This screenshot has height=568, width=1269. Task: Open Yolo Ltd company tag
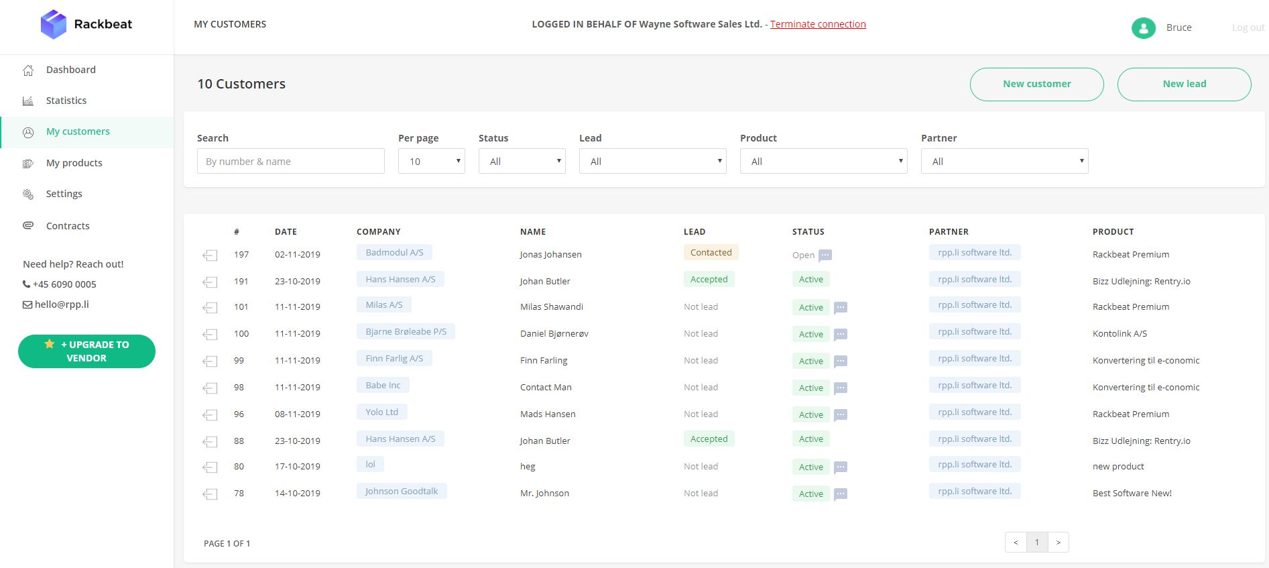(x=382, y=412)
